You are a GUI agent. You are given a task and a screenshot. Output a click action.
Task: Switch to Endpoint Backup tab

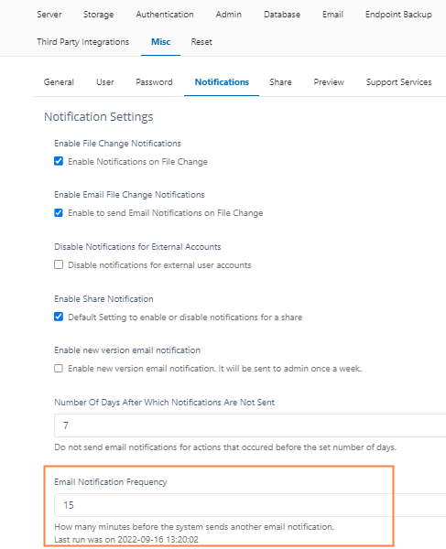[x=398, y=15]
